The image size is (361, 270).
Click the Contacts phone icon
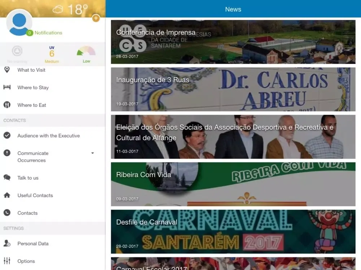tap(7, 213)
